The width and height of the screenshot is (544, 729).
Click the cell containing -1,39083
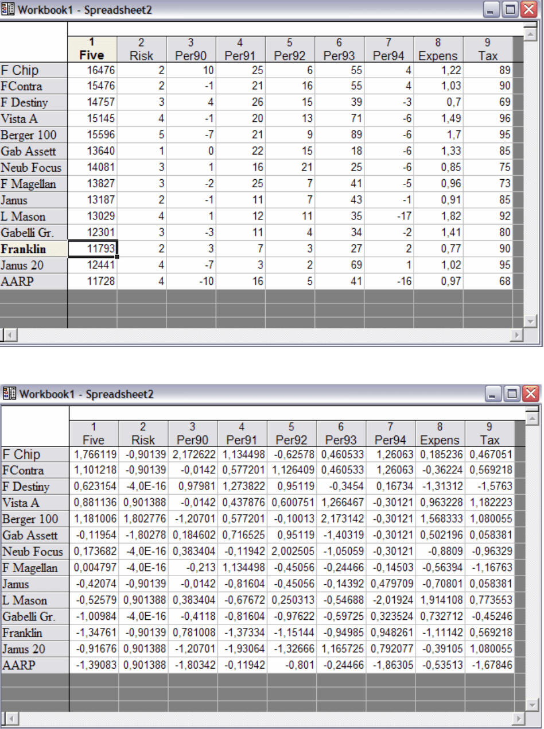coord(94,665)
